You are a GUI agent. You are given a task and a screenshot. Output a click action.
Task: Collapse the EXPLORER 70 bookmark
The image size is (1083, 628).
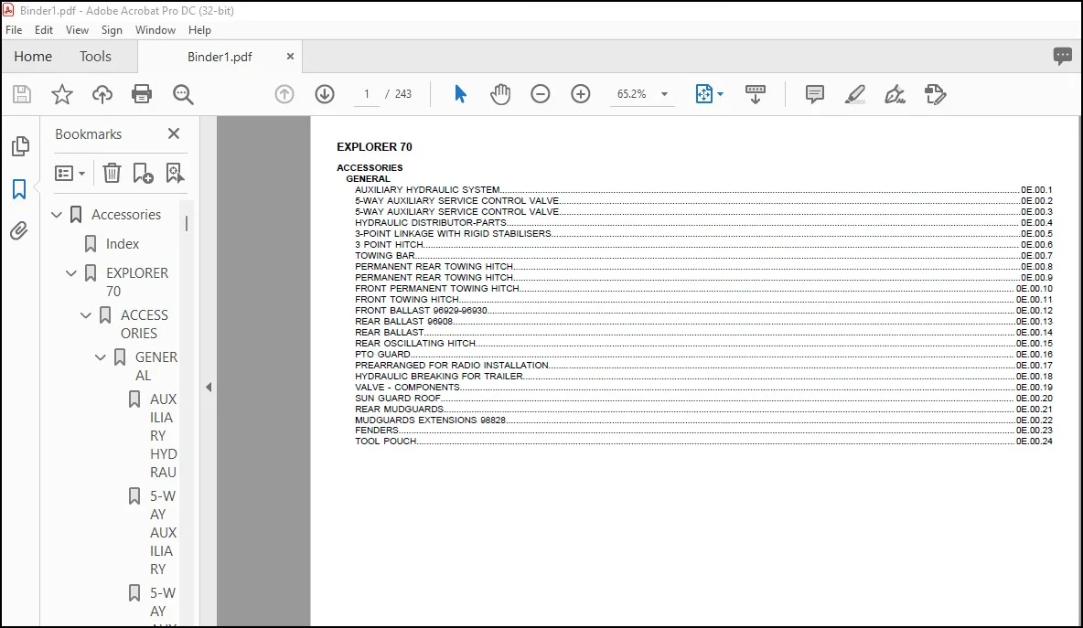pos(71,273)
